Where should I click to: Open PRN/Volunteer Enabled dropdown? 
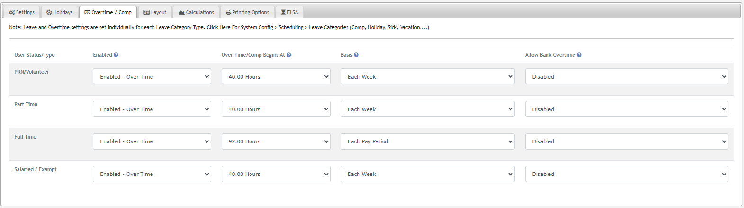(x=152, y=76)
